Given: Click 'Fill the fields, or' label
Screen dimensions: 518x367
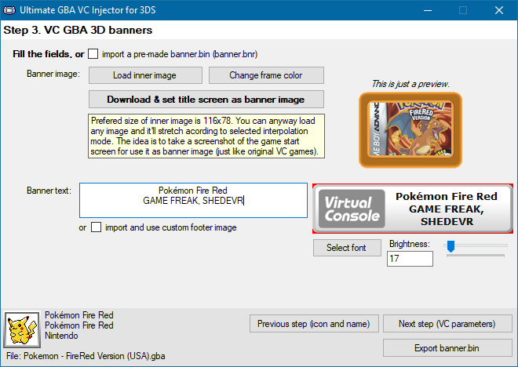Looking at the screenshot, I should (49, 54).
